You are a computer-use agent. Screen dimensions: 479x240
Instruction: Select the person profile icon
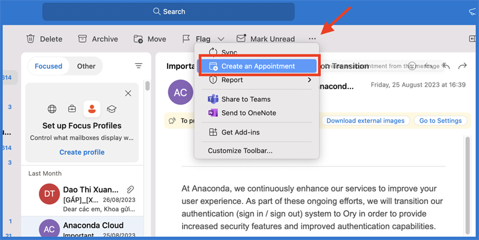[92, 109]
